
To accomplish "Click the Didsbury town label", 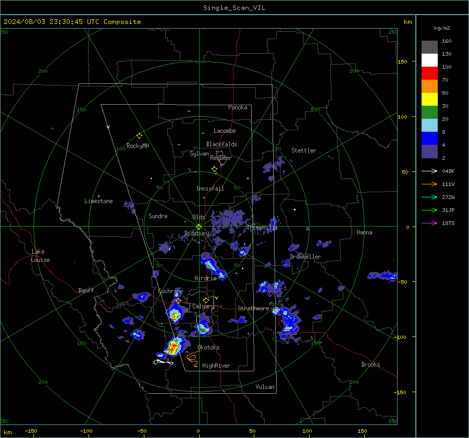I will (196, 233).
